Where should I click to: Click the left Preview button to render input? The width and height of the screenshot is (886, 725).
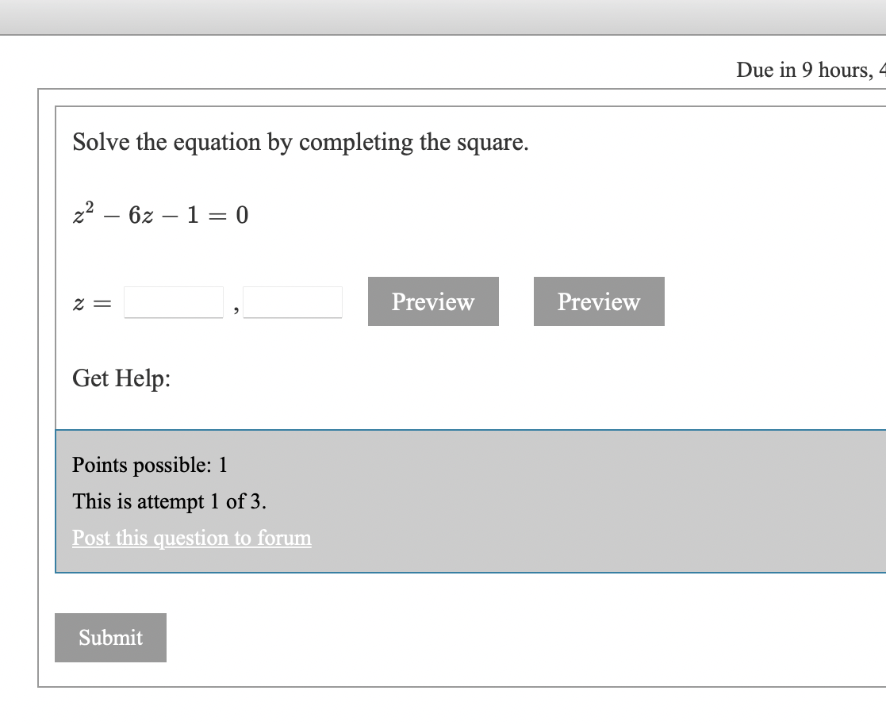pyautogui.click(x=432, y=301)
